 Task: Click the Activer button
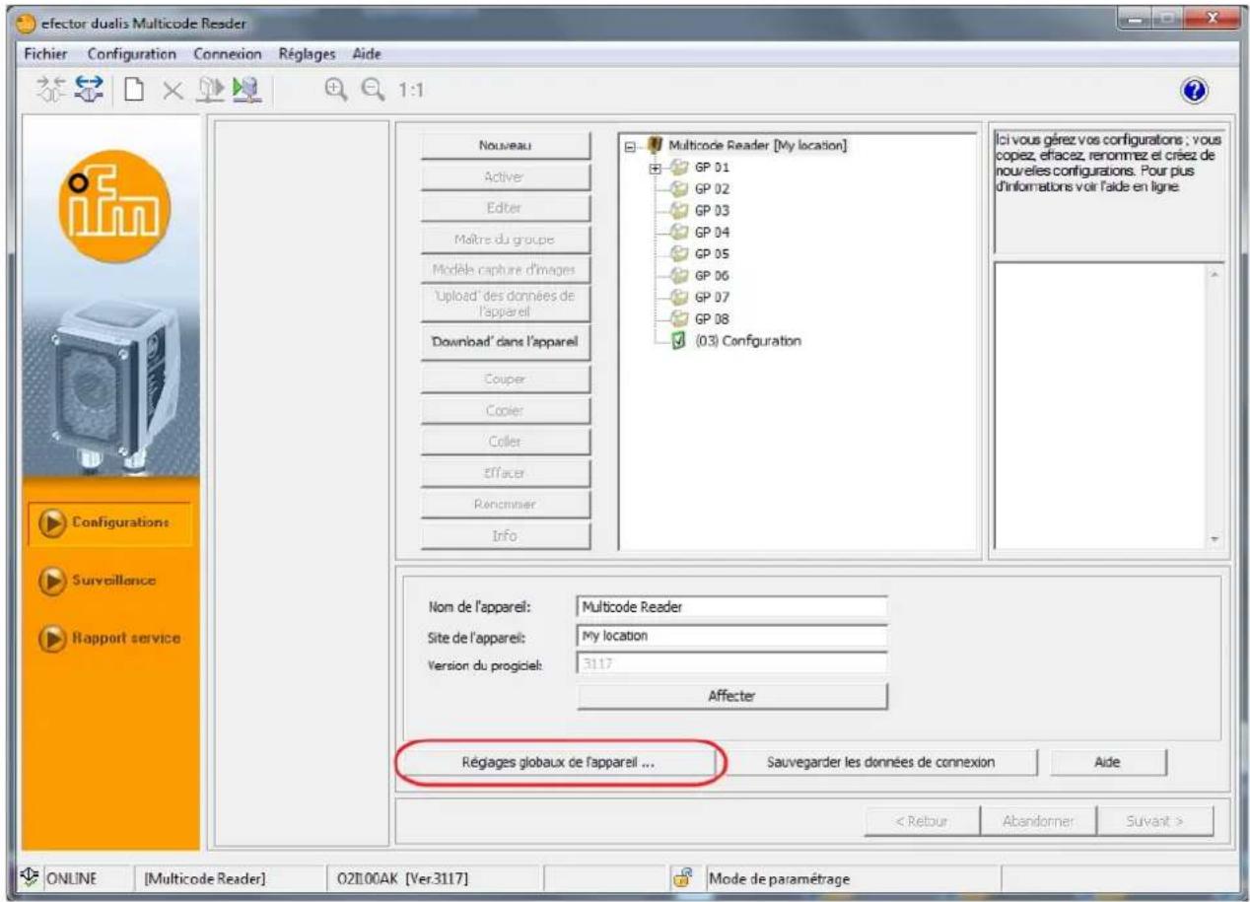click(x=505, y=177)
